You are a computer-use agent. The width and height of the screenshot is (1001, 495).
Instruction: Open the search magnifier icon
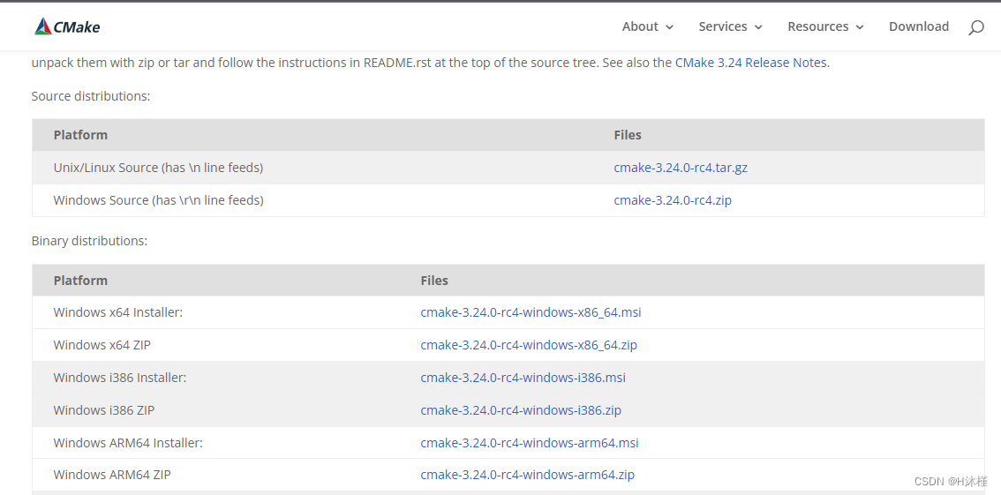[975, 27]
